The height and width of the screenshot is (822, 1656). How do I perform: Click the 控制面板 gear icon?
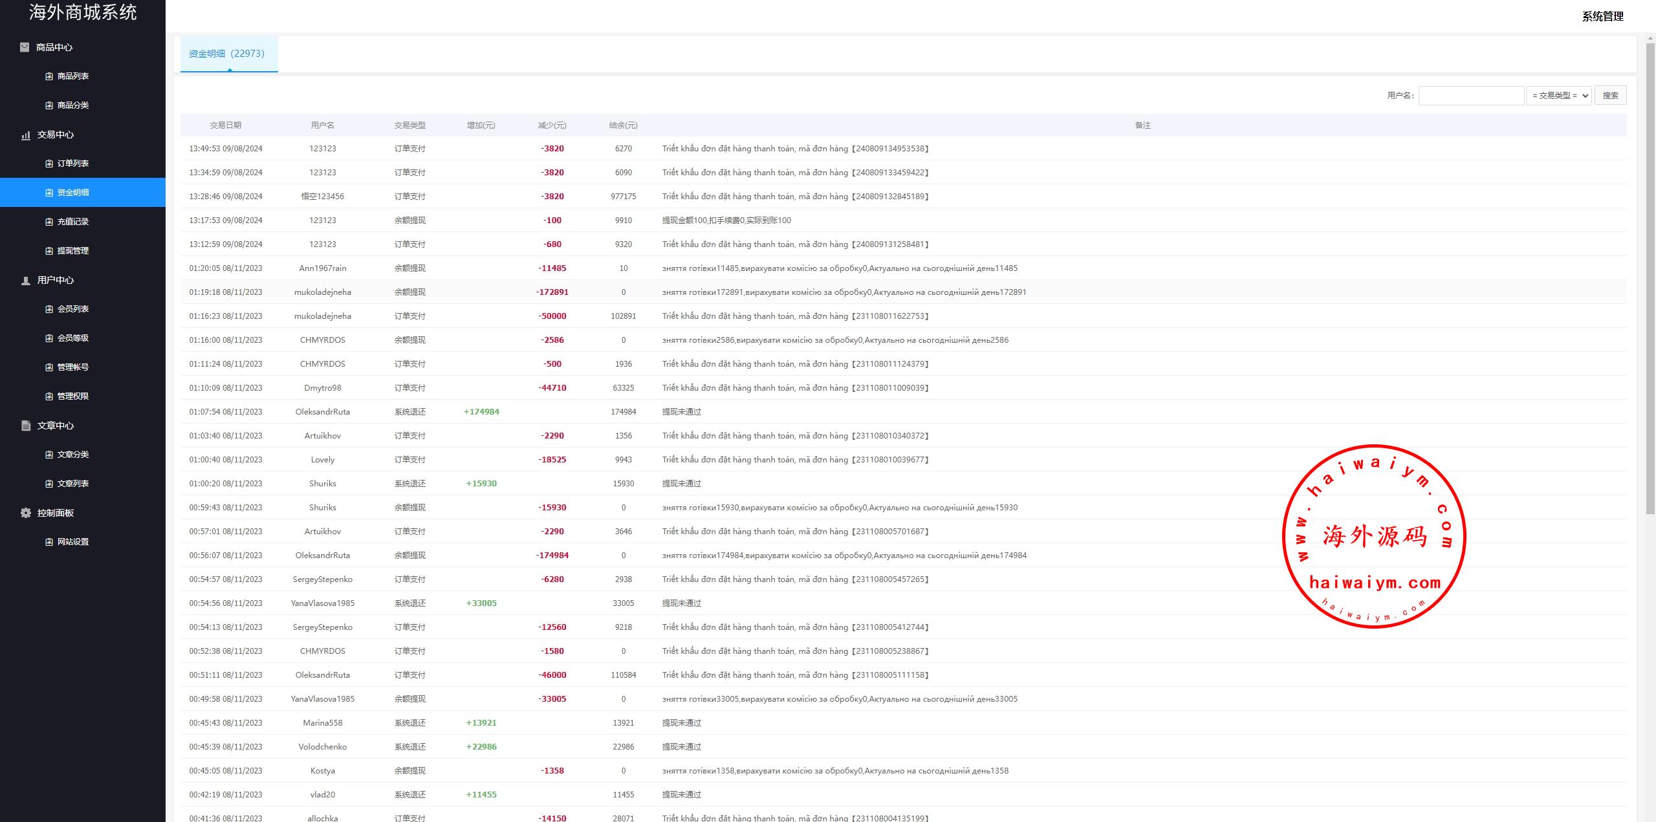pos(26,513)
